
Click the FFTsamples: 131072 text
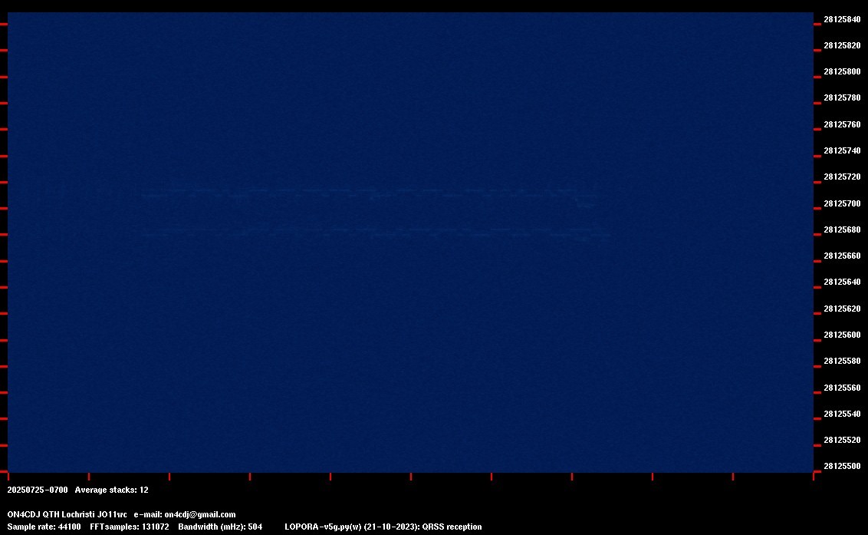click(129, 527)
